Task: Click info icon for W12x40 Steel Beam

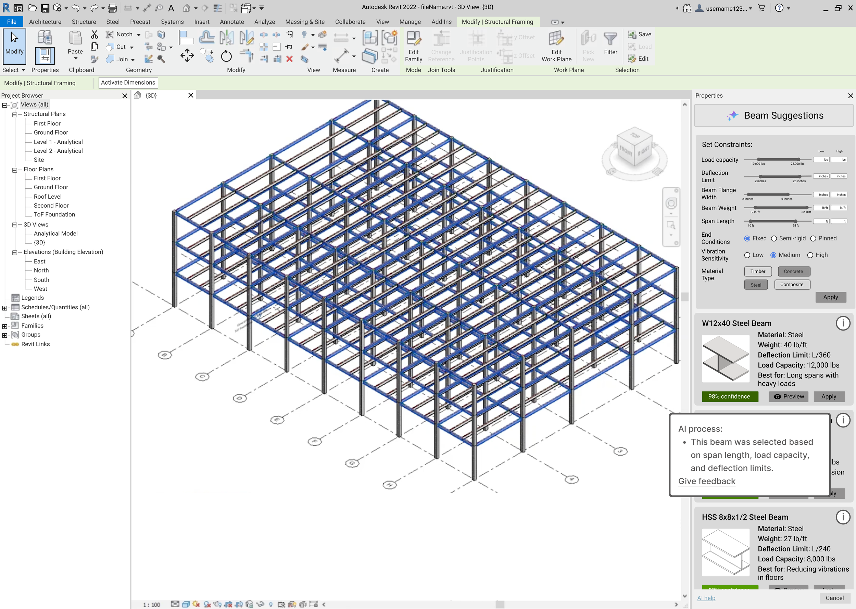Action: (843, 323)
